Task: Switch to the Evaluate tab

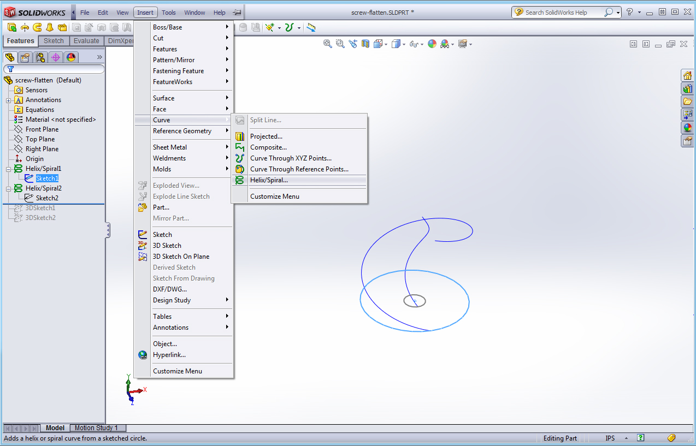Action: 86,41
